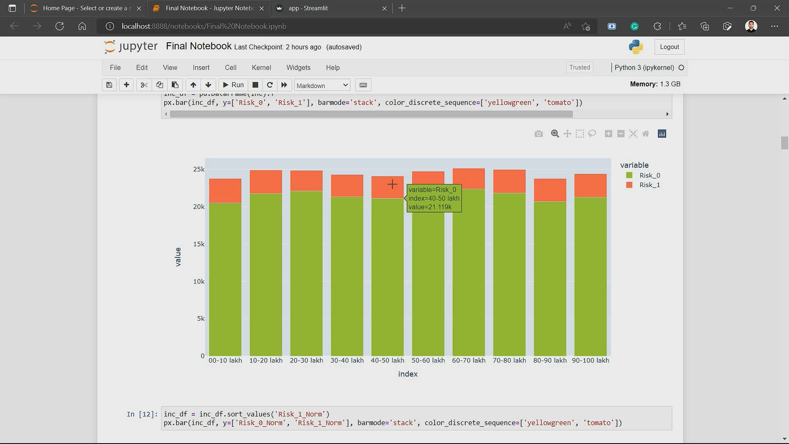The height and width of the screenshot is (444, 789).
Task: Open the cell type Markdown dropdown
Action: pyautogui.click(x=322, y=86)
